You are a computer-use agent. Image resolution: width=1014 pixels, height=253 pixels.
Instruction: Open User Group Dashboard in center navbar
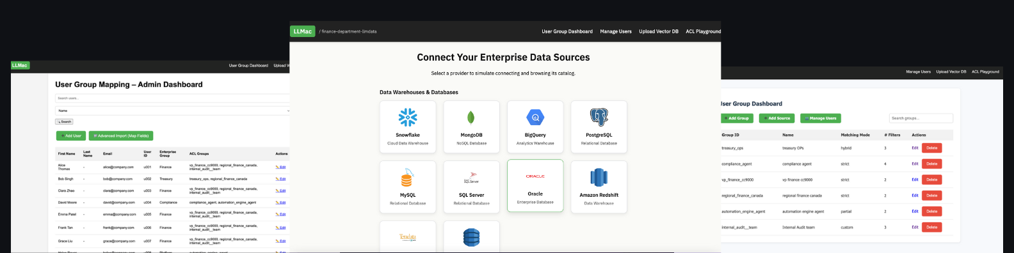point(567,31)
